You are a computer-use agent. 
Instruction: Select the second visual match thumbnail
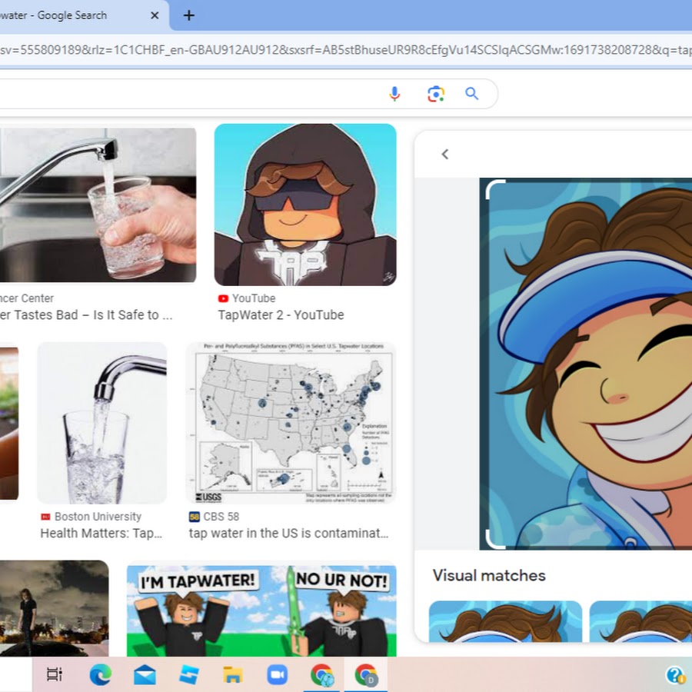pyautogui.click(x=640, y=621)
